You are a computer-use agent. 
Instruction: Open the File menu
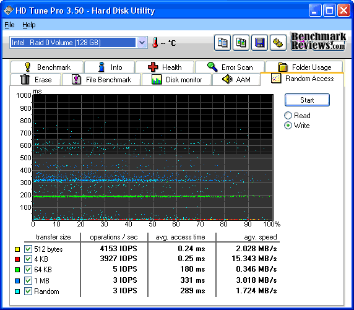[x=9, y=25]
